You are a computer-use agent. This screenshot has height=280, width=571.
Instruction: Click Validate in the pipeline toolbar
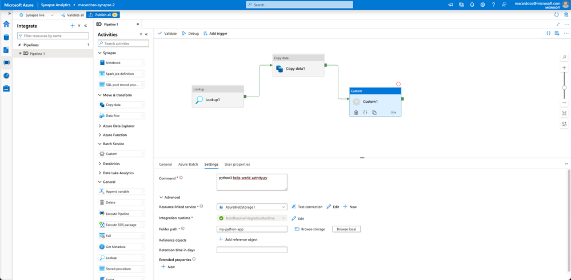[x=167, y=33]
